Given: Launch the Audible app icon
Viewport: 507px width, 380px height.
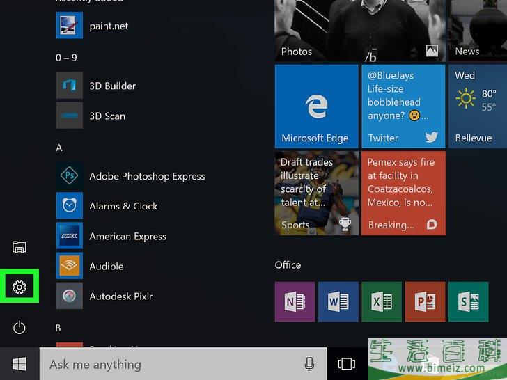Looking at the screenshot, I should tap(69, 266).
